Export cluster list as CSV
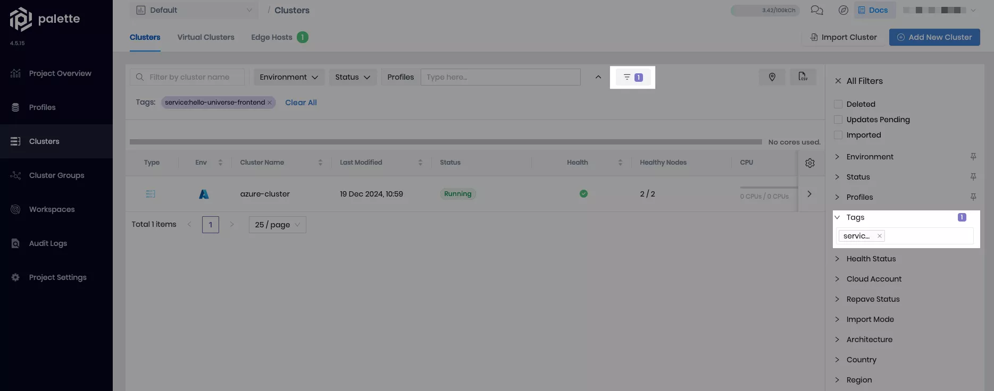994x391 pixels. pos(803,77)
